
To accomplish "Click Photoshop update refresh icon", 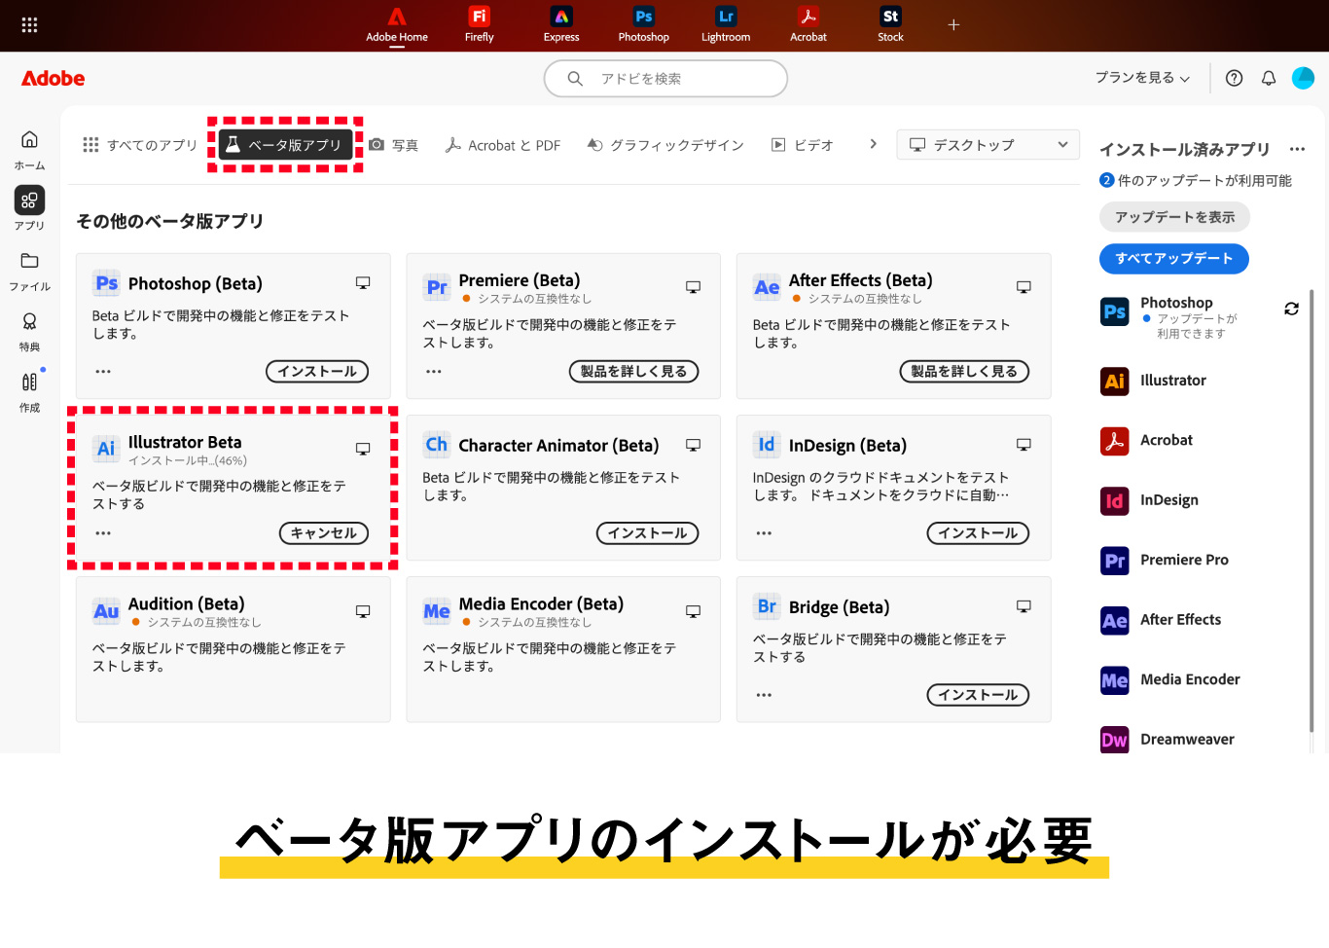I will (x=1291, y=309).
